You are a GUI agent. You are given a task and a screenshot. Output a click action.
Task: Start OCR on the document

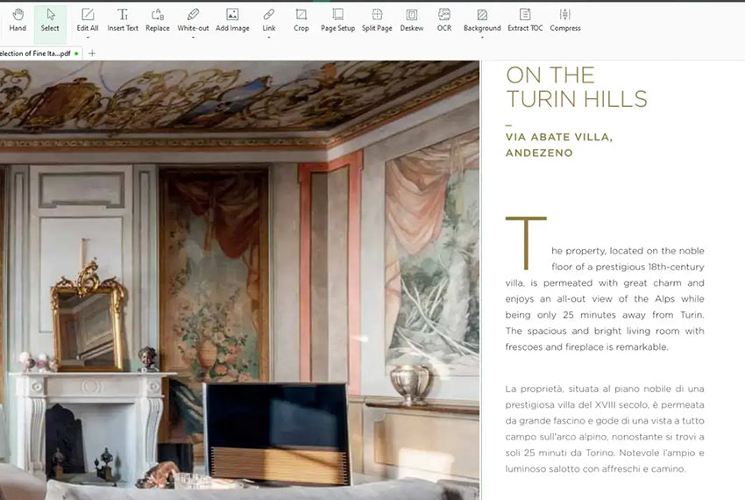(x=444, y=20)
